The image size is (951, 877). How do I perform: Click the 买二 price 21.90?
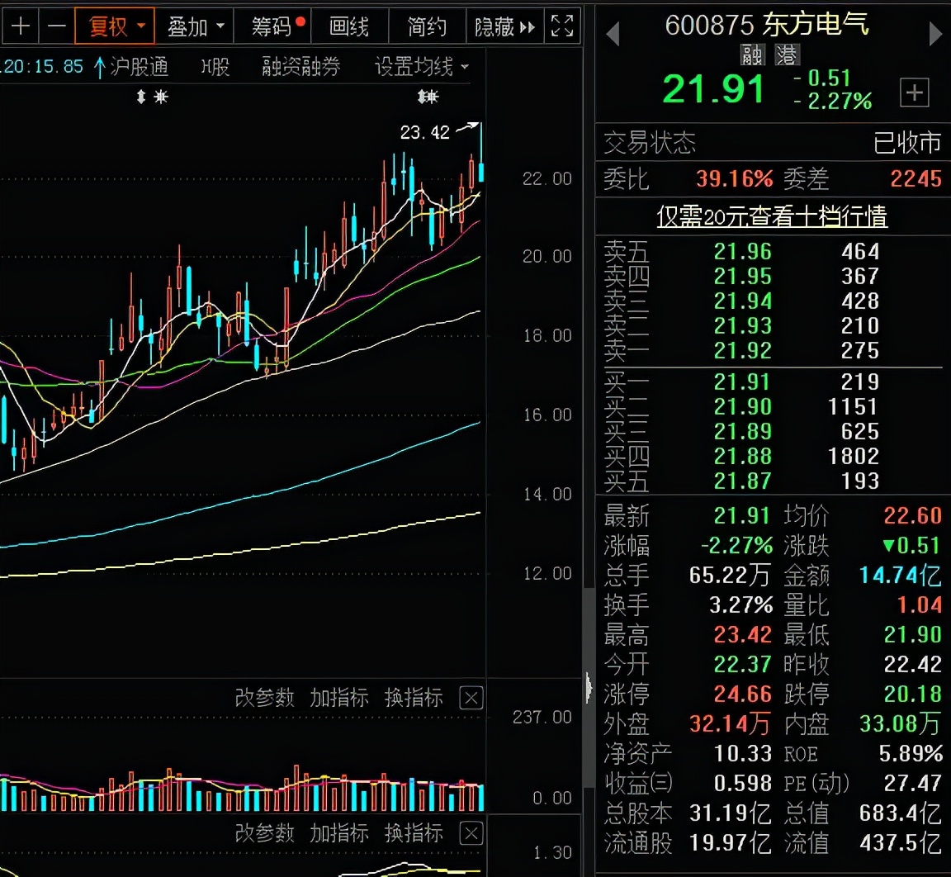point(742,406)
